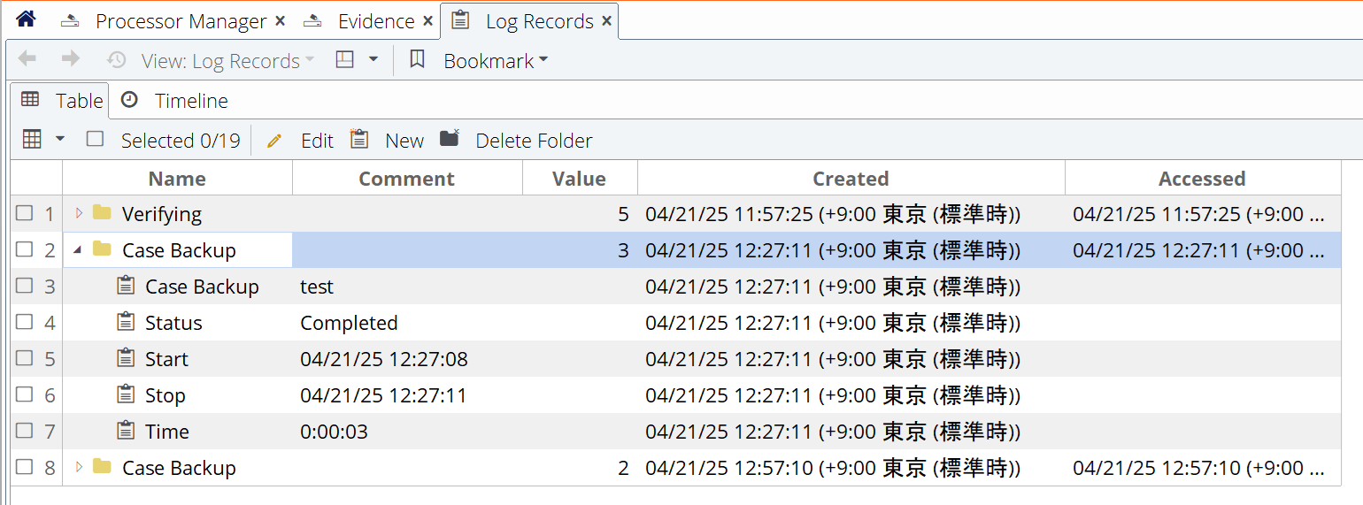Check the box for row 1 Verifying
Viewport: 1363px width, 505px height.
pos(25,213)
